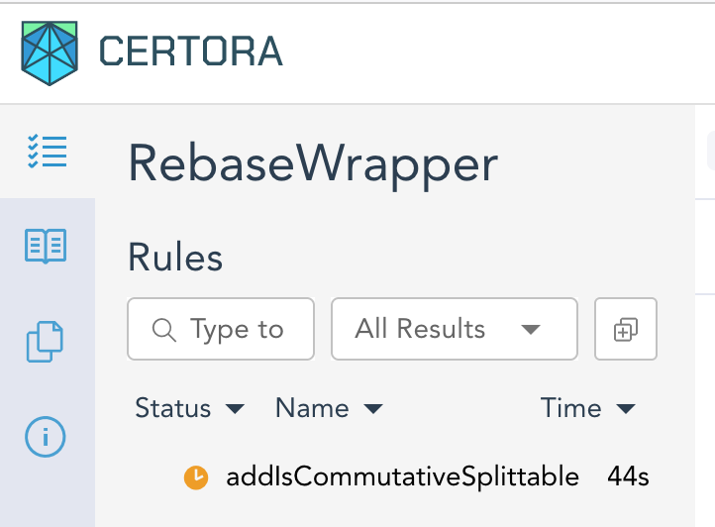Image resolution: width=715 pixels, height=527 pixels.
Task: Click the Name column sort arrow
Action: pyautogui.click(x=373, y=409)
